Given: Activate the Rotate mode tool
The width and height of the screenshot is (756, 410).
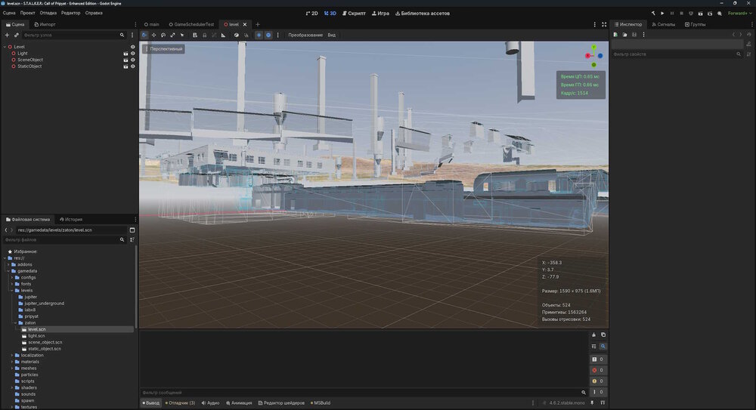Looking at the screenshot, I should pyautogui.click(x=163, y=35).
